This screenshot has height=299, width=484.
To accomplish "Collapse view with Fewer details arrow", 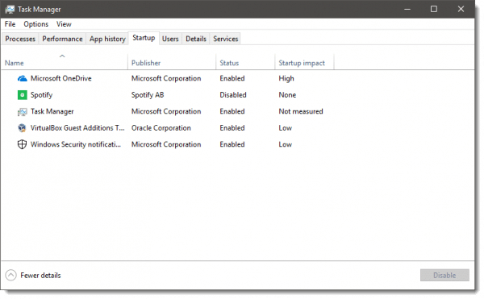I will (10, 275).
